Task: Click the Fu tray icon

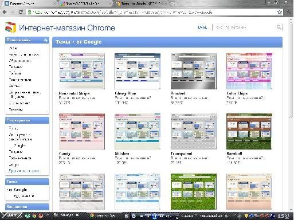Action: [272, 216]
